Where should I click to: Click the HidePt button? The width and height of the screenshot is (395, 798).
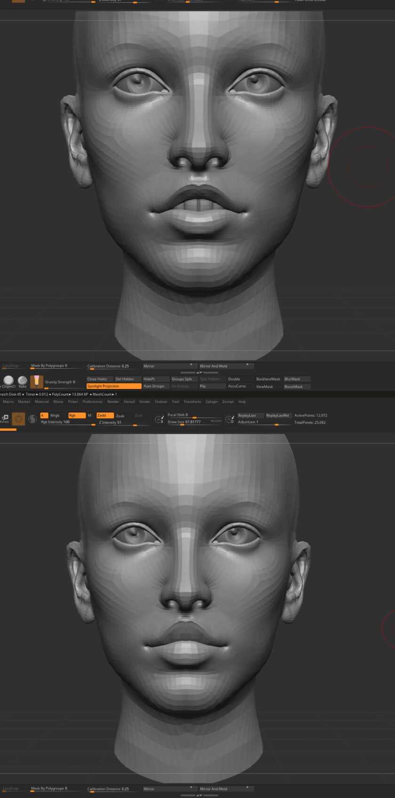tap(156, 379)
